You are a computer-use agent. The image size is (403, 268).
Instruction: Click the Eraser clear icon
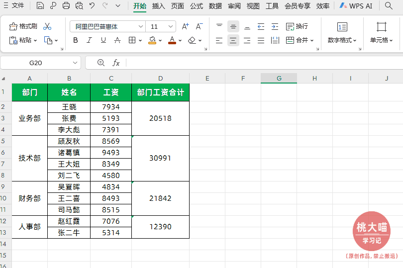click(x=192, y=40)
